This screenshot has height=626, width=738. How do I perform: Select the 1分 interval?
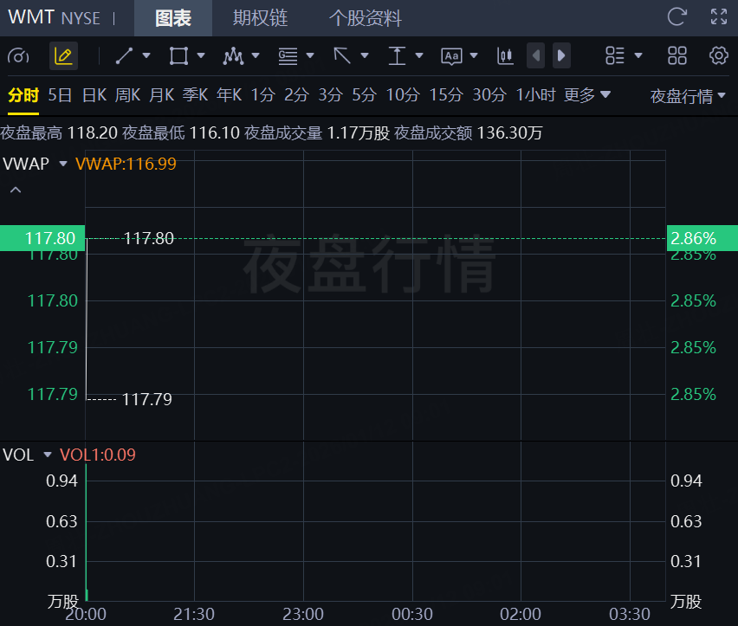pyautogui.click(x=262, y=95)
